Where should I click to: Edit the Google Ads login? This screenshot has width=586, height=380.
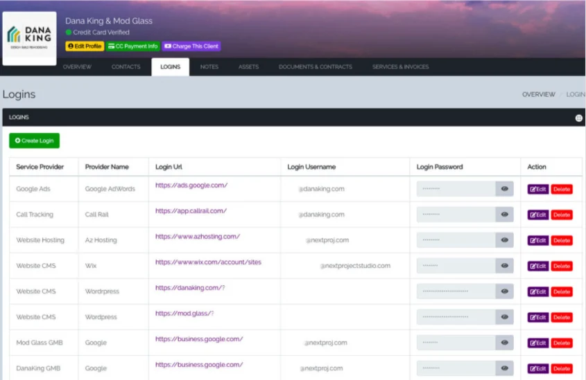click(537, 189)
